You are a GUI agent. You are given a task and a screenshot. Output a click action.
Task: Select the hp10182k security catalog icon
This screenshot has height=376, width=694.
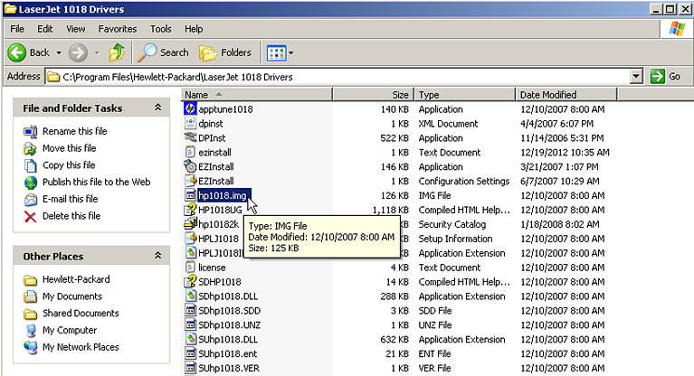(x=190, y=224)
